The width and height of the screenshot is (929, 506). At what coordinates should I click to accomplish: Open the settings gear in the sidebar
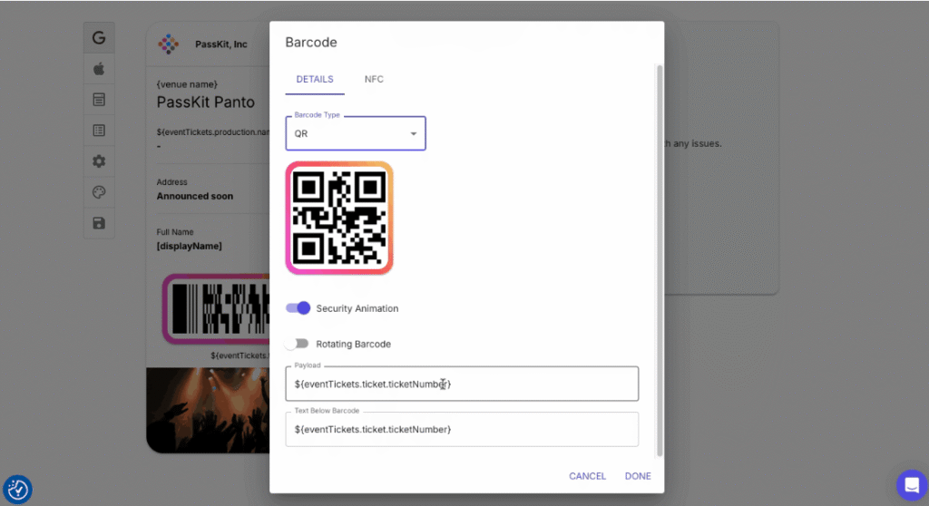click(x=99, y=161)
